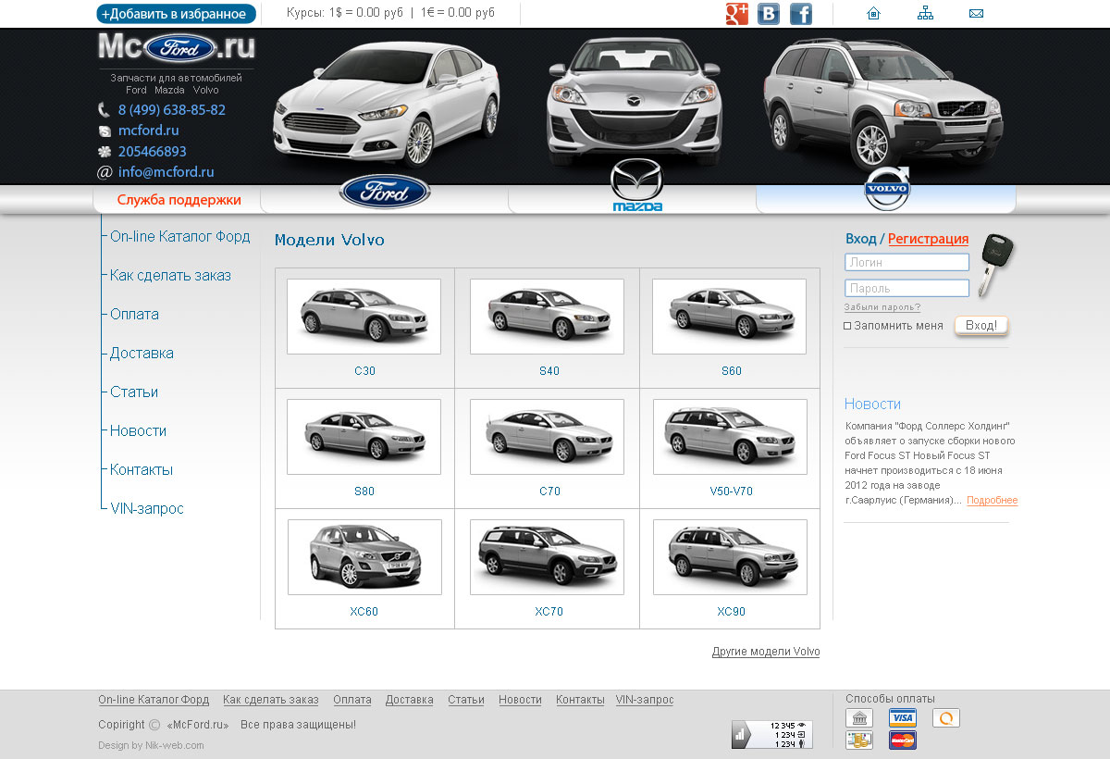Open the sitemap icon in header
The height and width of the screenshot is (759, 1110).
[x=925, y=13]
